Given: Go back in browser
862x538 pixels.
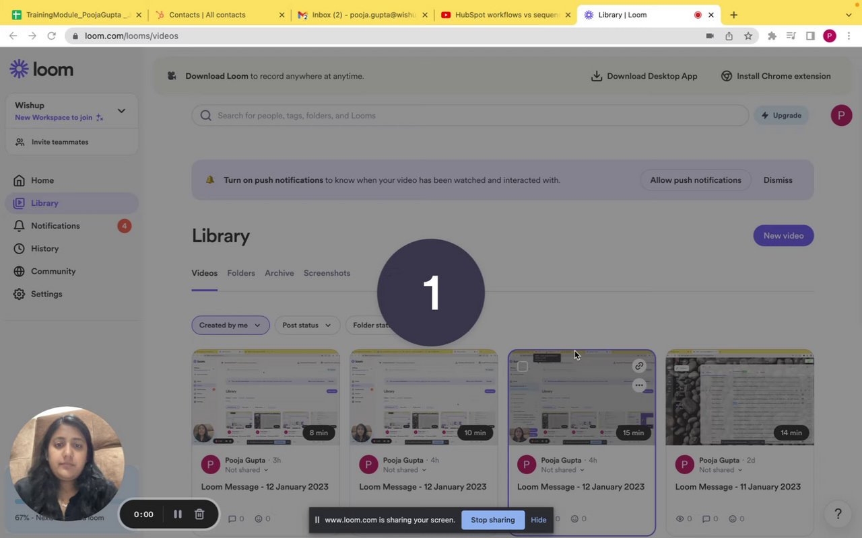Looking at the screenshot, I should pyautogui.click(x=13, y=36).
